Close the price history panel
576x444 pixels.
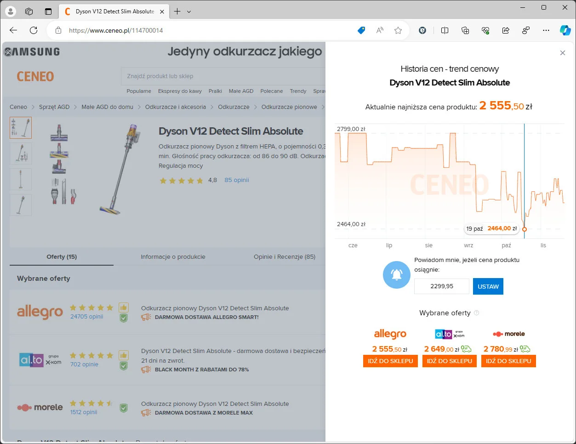562,53
